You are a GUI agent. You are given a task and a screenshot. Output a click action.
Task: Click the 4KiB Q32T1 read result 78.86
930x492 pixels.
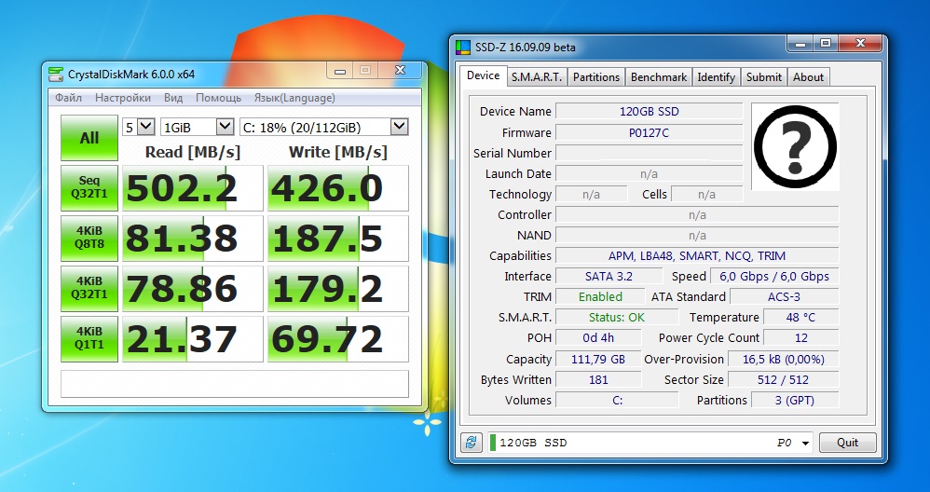coord(192,289)
